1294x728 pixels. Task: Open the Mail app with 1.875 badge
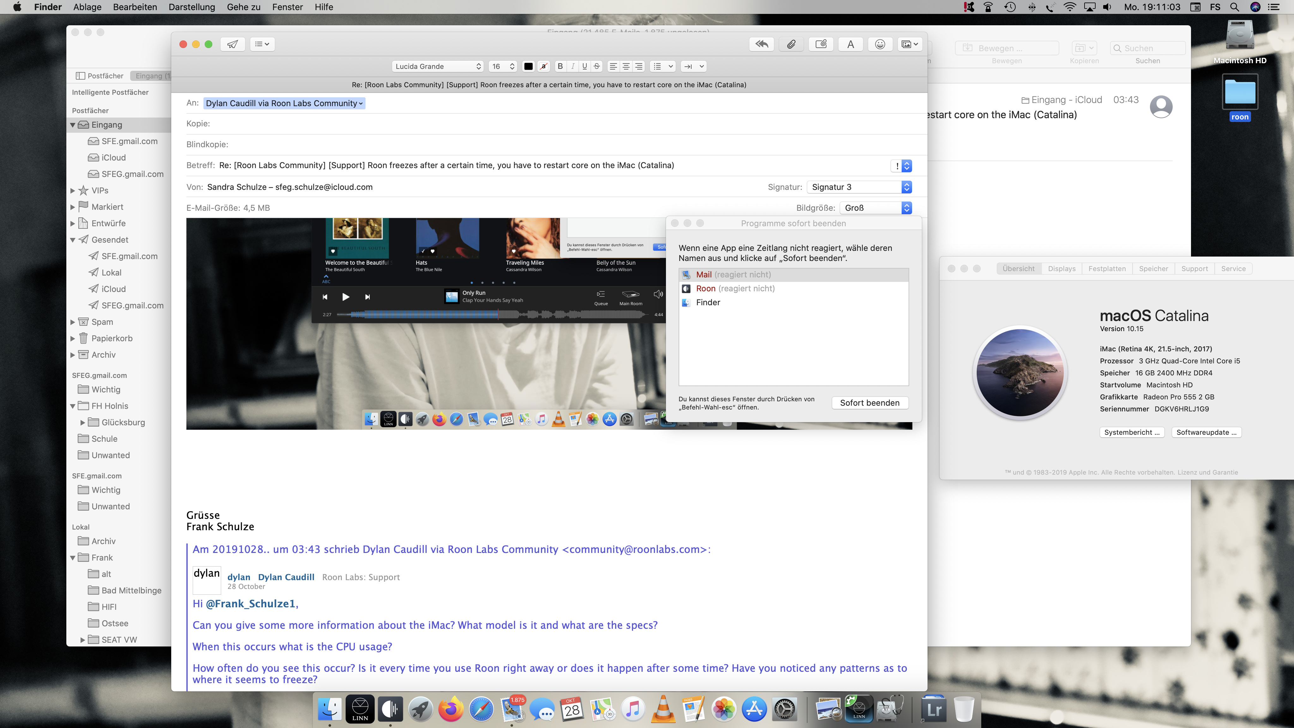click(512, 709)
